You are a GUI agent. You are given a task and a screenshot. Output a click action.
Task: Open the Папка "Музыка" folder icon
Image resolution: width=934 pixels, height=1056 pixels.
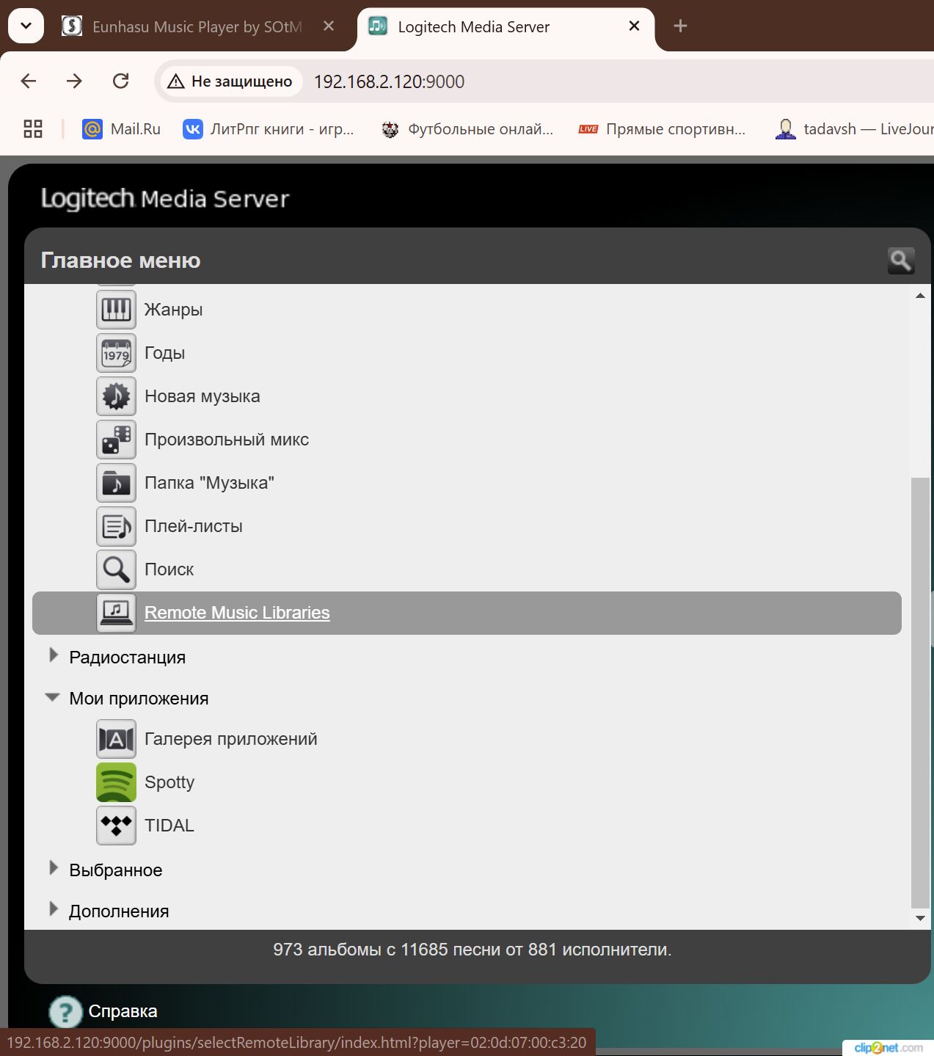click(116, 483)
